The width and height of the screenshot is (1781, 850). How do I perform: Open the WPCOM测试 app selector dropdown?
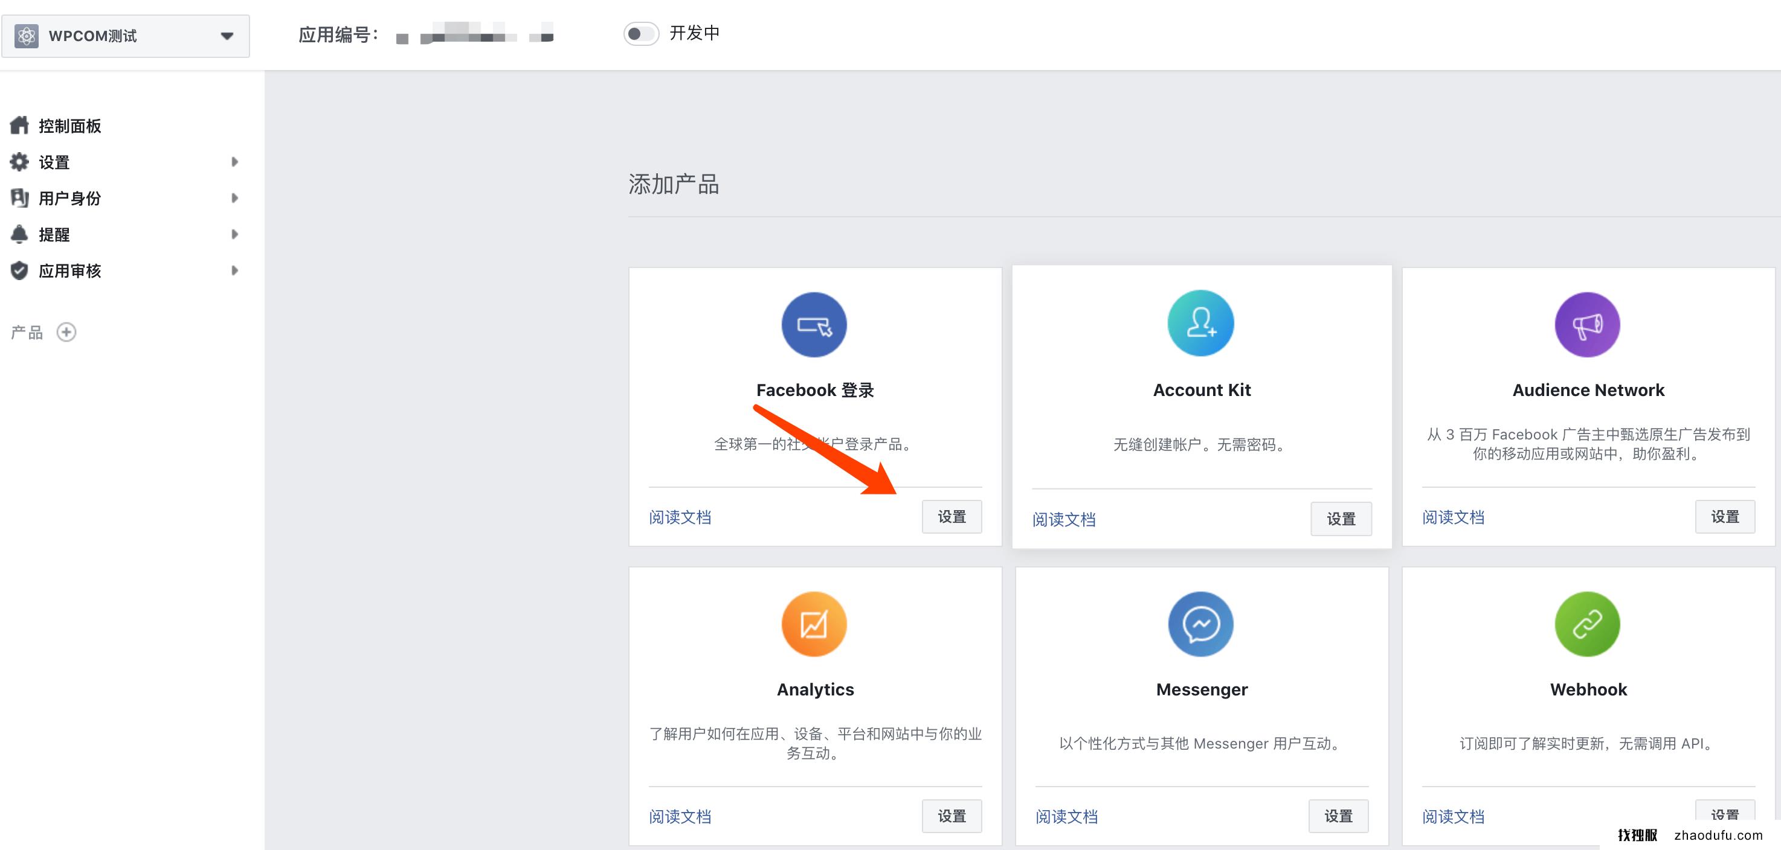(x=125, y=36)
